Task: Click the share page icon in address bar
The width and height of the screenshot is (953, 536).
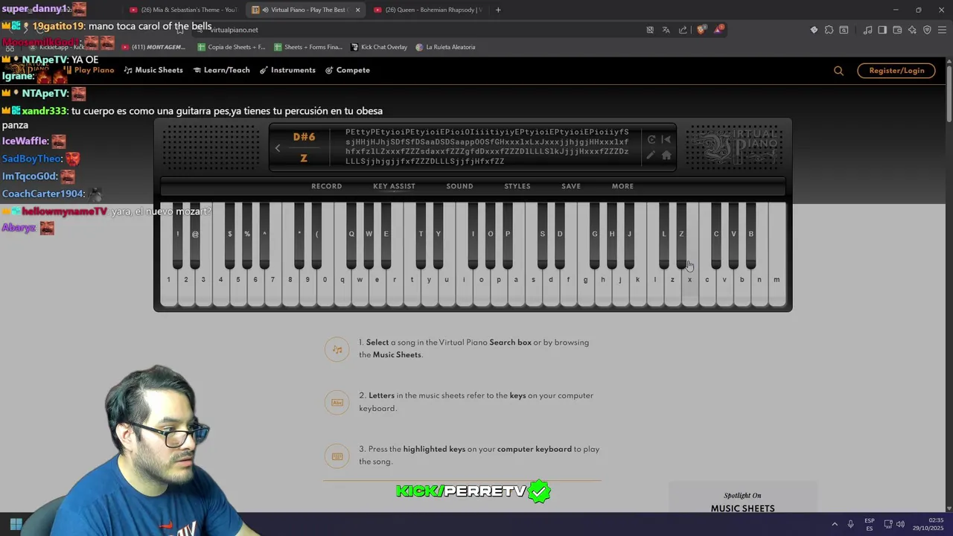Action: [683, 30]
